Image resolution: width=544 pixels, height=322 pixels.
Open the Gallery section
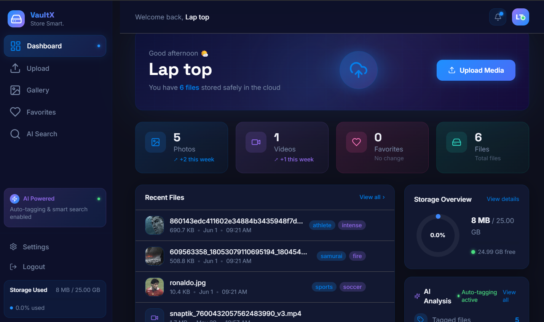(x=55, y=90)
